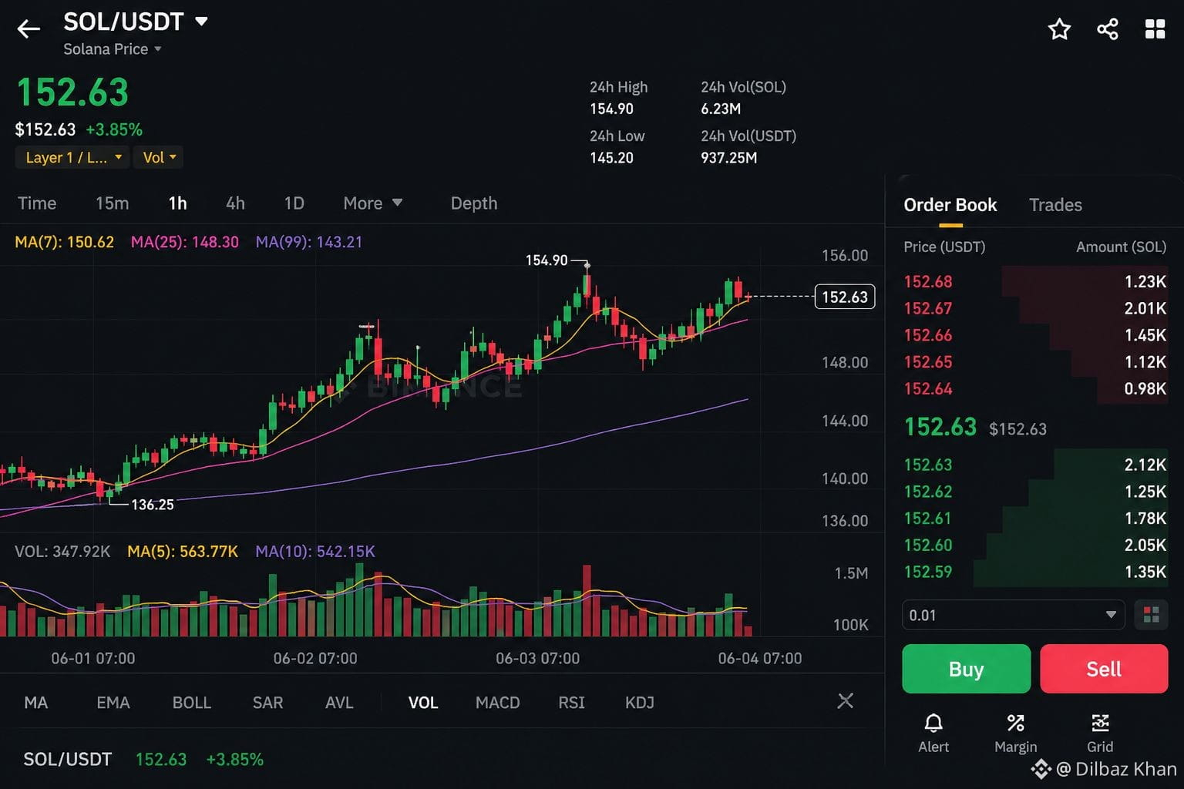Click the VOL: 347.92K label
This screenshot has height=789, width=1184.
(62, 552)
